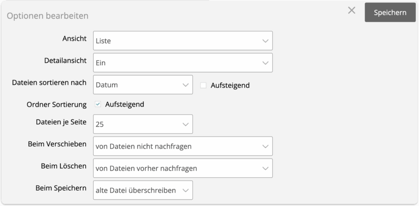The width and height of the screenshot is (419, 206).
Task: Expand the Detailansicht dropdown
Action: [182, 63]
